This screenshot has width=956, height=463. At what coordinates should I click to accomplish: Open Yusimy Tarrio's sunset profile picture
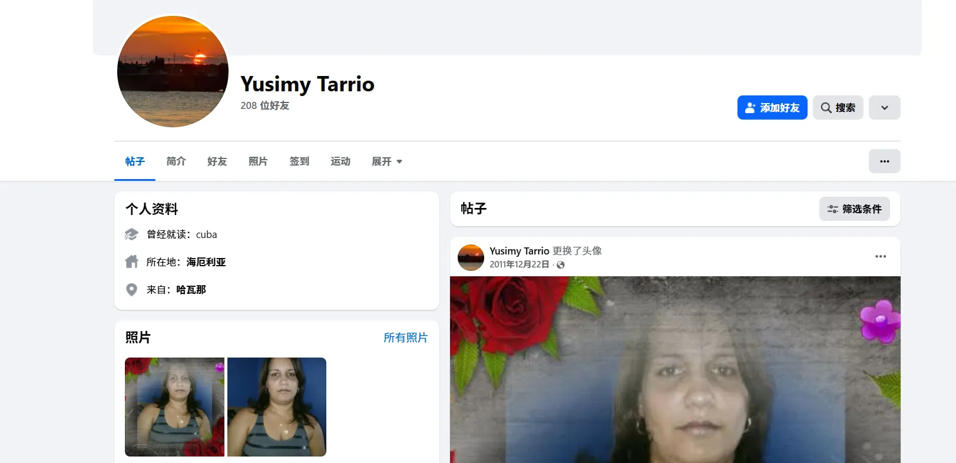[x=173, y=71]
